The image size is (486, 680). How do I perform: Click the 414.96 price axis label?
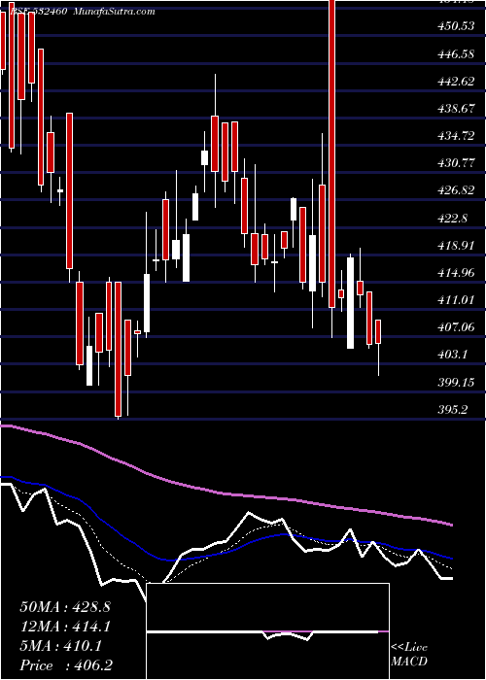[456, 273]
